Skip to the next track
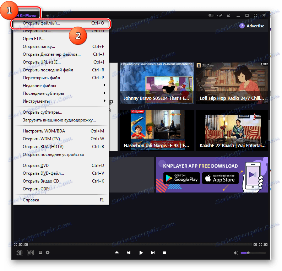Viewport: 282px width, 271px height. coord(152,253)
